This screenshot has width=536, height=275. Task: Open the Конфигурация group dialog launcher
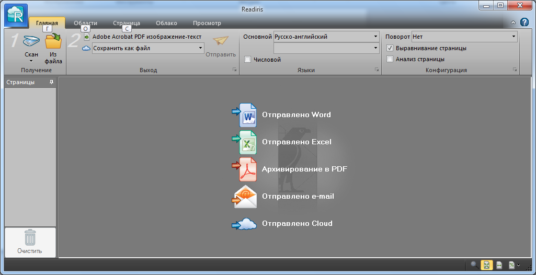(x=515, y=70)
